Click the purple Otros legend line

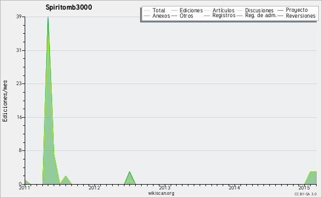pyautogui.click(x=174, y=16)
